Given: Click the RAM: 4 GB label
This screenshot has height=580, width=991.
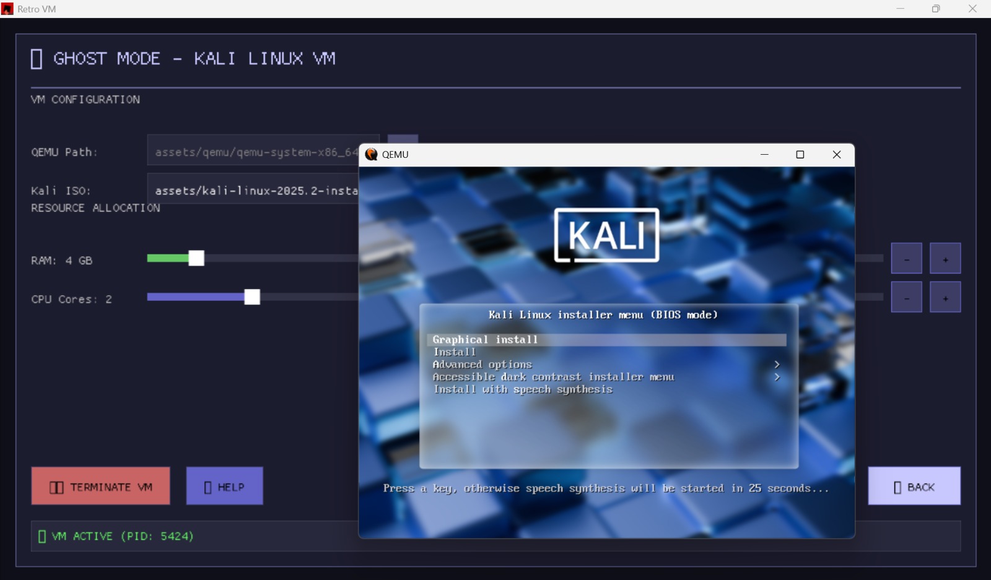Looking at the screenshot, I should [62, 261].
